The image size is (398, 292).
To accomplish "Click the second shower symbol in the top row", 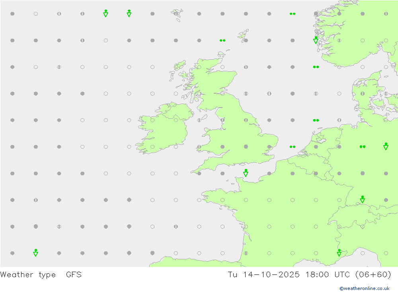I will (129, 14).
